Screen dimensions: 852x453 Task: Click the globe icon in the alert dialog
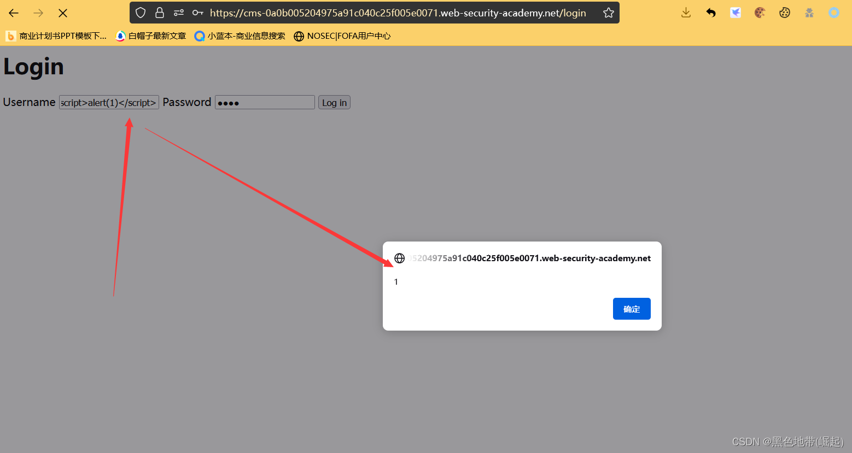click(400, 258)
